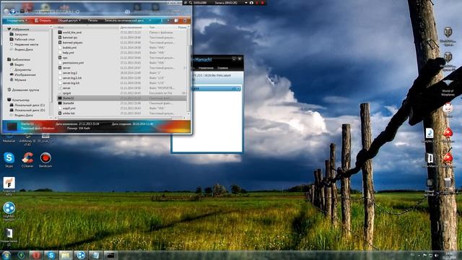The height and width of the screenshot is (260, 462).
Task: Open the white cat face desktop icon
Action: 448,109
